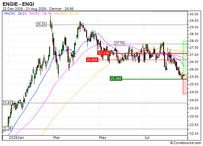Click the Jul x-axis label
203x146 pixels.
pos(147,138)
